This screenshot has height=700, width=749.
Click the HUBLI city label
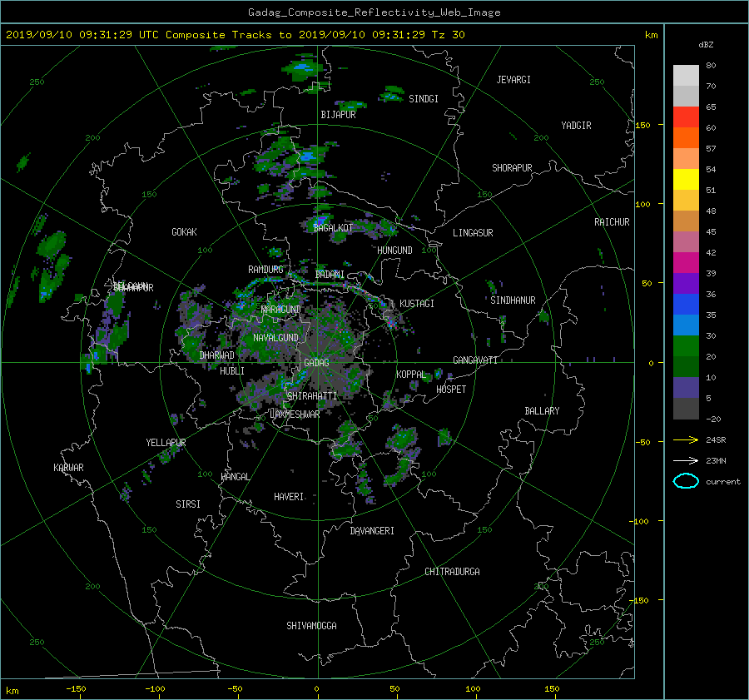[232, 371]
